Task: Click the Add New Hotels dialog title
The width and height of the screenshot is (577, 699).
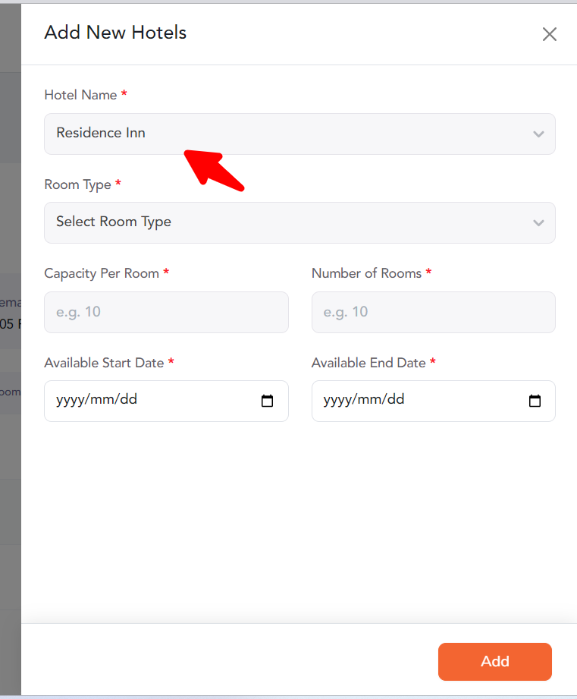Action: 114,33
